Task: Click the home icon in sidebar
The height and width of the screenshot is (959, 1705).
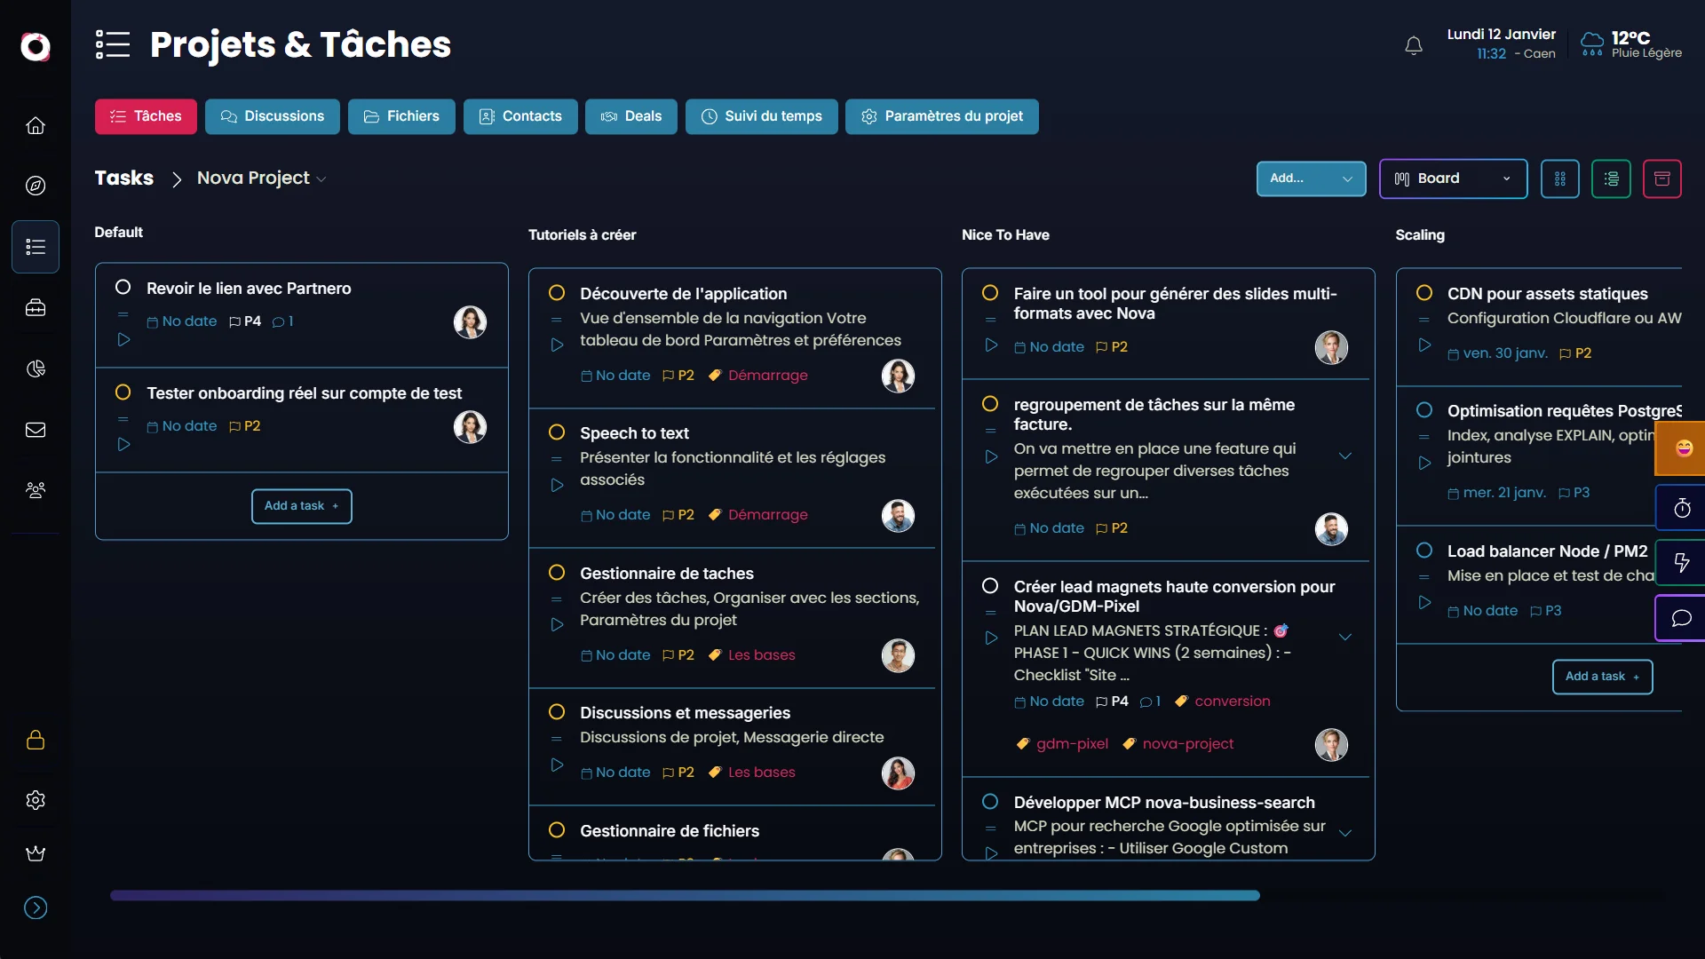Action: tap(36, 125)
